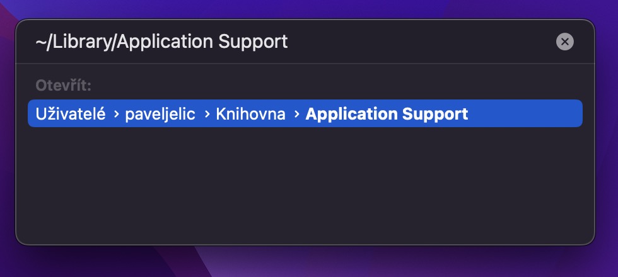This screenshot has width=618, height=277.
Task: Click the chevron before Application Support
Action: (296, 114)
